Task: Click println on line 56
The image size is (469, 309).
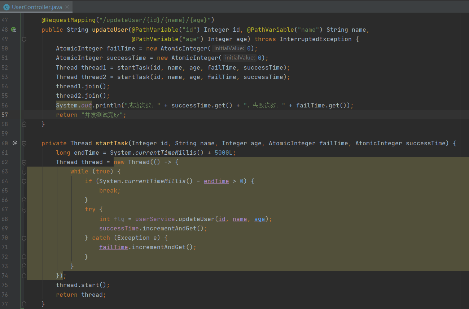Action: (x=108, y=105)
